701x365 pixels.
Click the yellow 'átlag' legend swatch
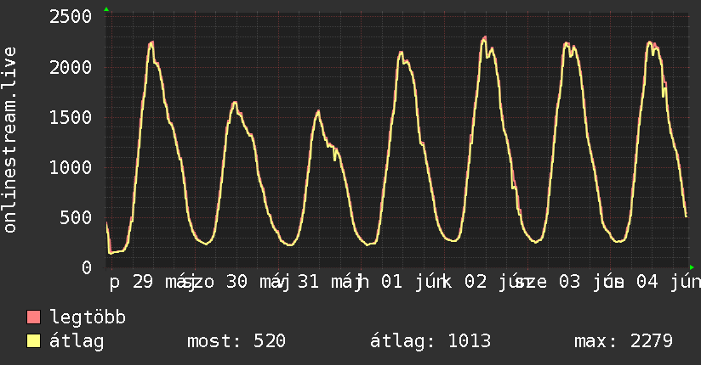[x=33, y=341]
